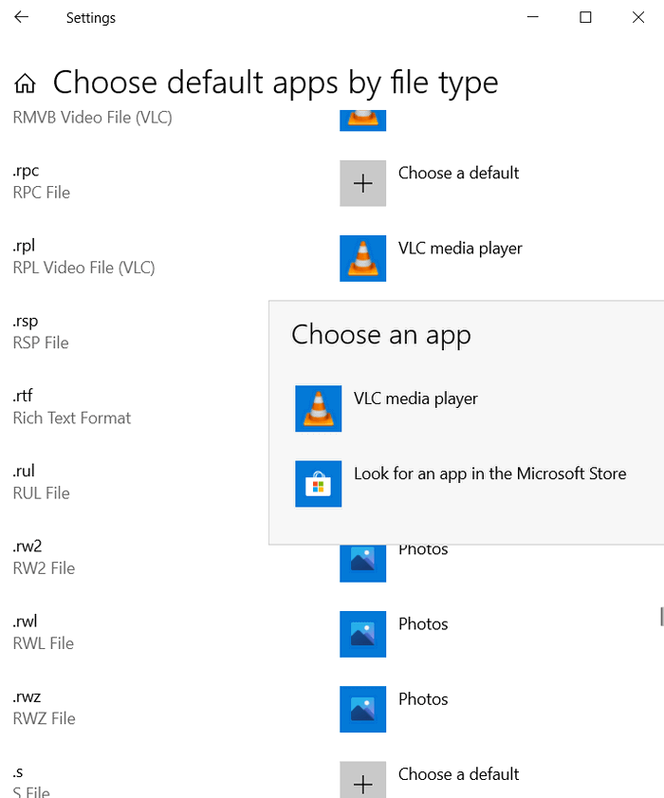This screenshot has height=798, width=664.
Task: Click the Microsoft Store bag icon
Action: tap(319, 484)
